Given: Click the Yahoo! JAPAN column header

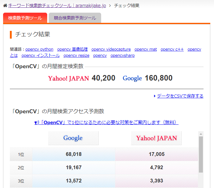Looking at the screenshot, I should point(156,138).
